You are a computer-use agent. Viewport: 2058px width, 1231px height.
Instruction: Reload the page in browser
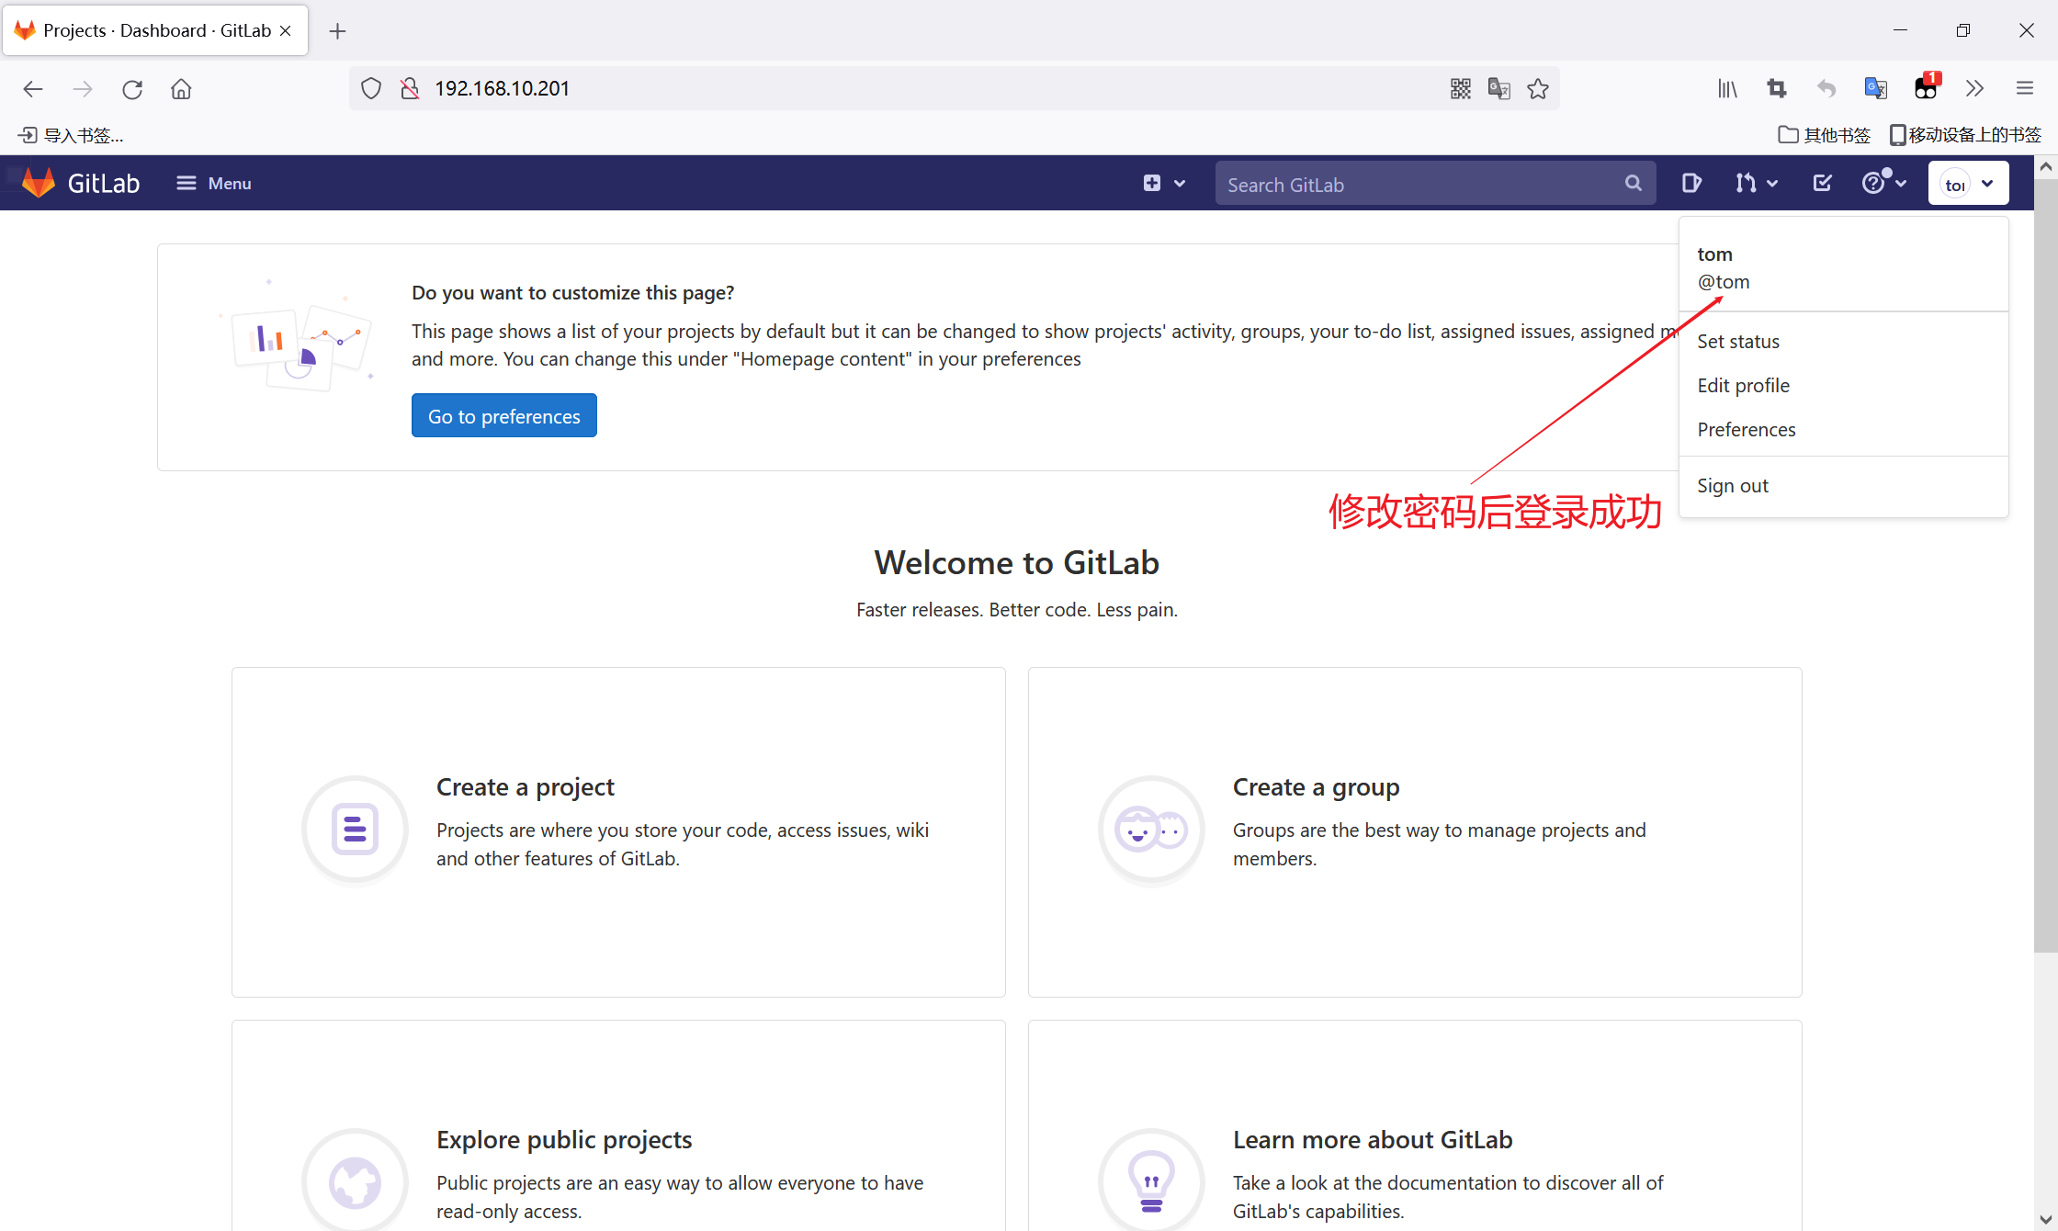click(132, 89)
